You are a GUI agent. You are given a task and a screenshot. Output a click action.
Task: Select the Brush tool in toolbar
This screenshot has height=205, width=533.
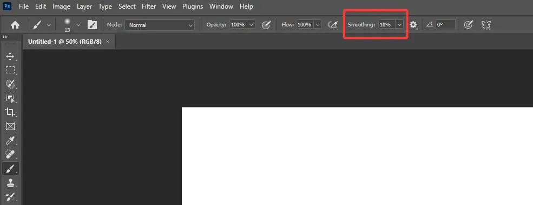click(x=10, y=168)
